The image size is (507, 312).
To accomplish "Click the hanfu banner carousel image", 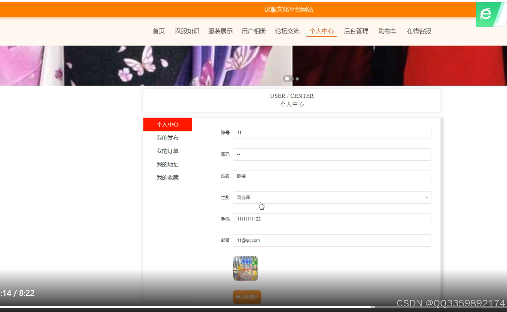I will (253, 66).
